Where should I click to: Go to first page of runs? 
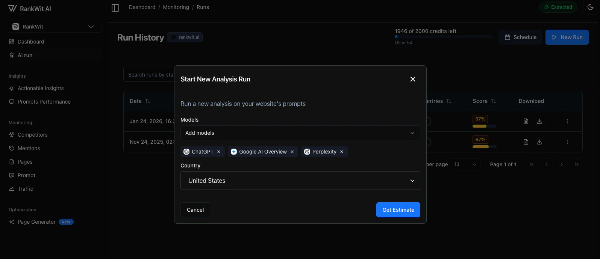pos(532,164)
